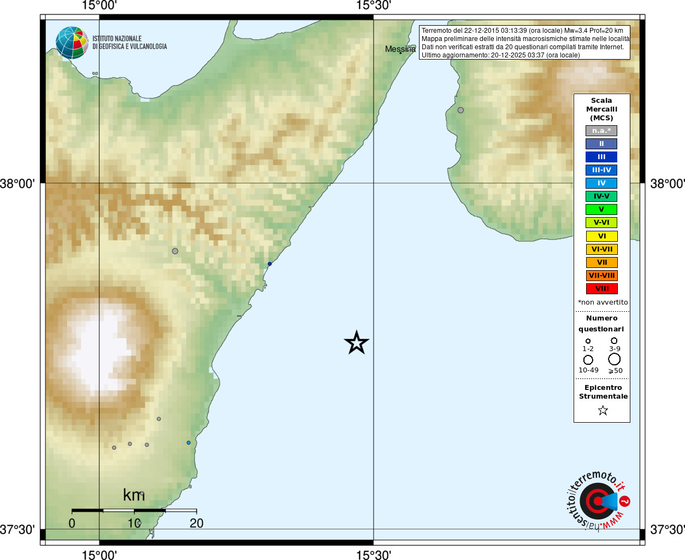Click the larger gray marker inland north of Etna

click(175, 251)
